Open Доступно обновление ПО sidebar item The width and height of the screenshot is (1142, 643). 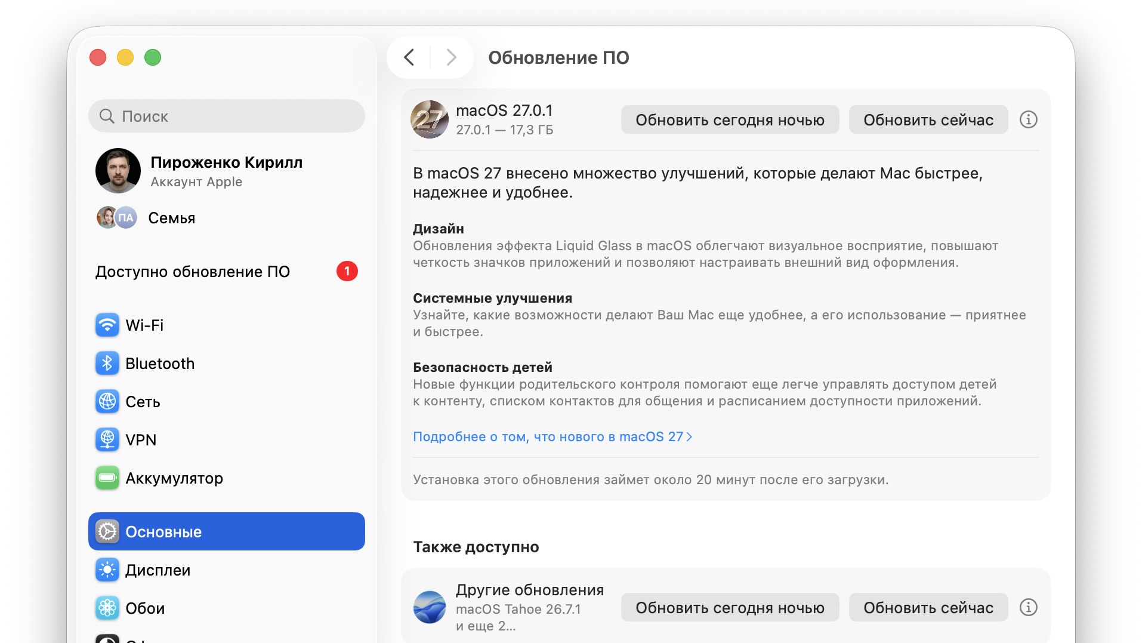(x=227, y=272)
